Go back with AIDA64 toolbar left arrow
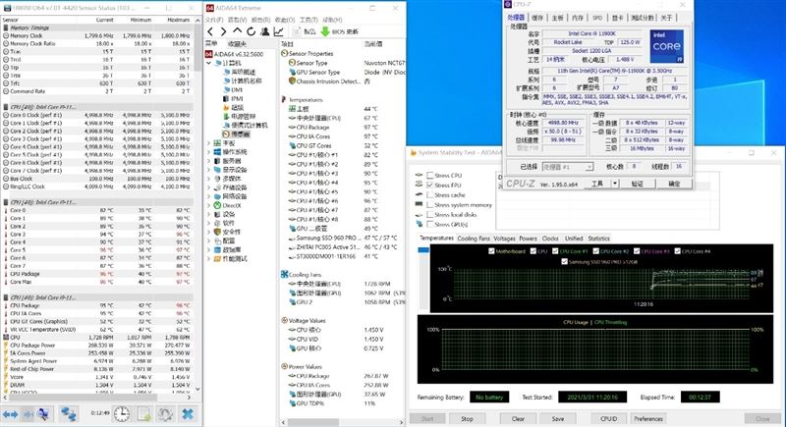 [x=210, y=31]
